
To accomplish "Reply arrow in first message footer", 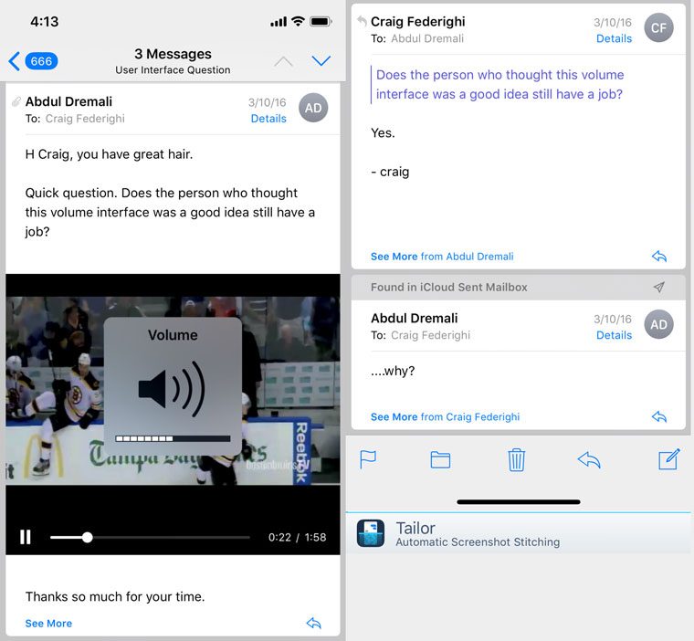I will point(314,624).
